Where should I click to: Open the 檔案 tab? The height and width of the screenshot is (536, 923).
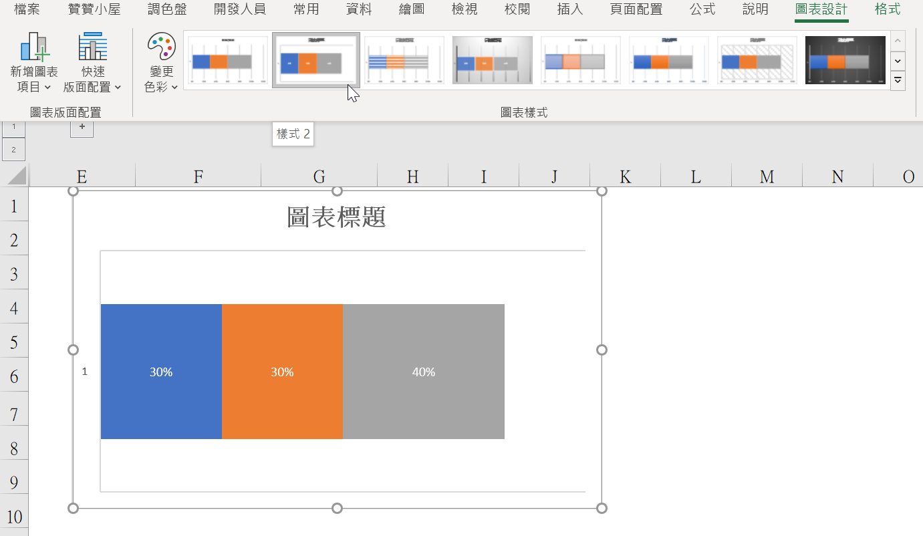(27, 9)
